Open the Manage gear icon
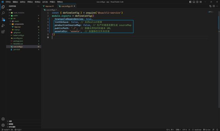This screenshot has width=220, height=131. (3, 125)
